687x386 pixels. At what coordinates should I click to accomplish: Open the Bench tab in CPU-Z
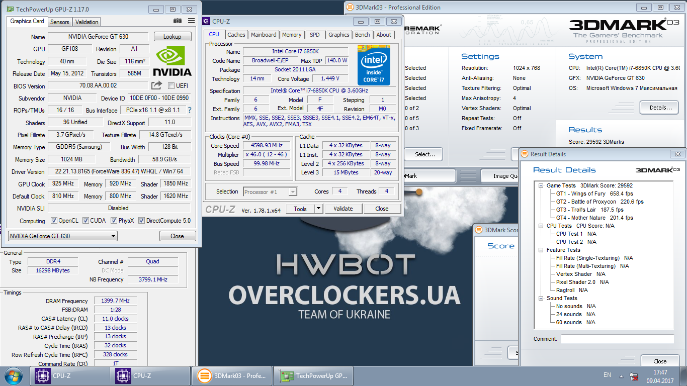pyautogui.click(x=363, y=35)
